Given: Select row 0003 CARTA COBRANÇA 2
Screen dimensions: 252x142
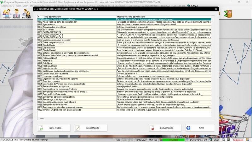Looking at the screenshot, I should pos(124,35).
